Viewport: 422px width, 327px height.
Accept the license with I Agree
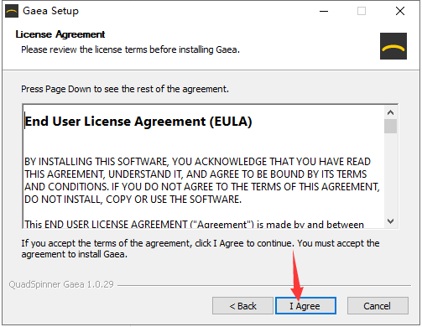(305, 306)
